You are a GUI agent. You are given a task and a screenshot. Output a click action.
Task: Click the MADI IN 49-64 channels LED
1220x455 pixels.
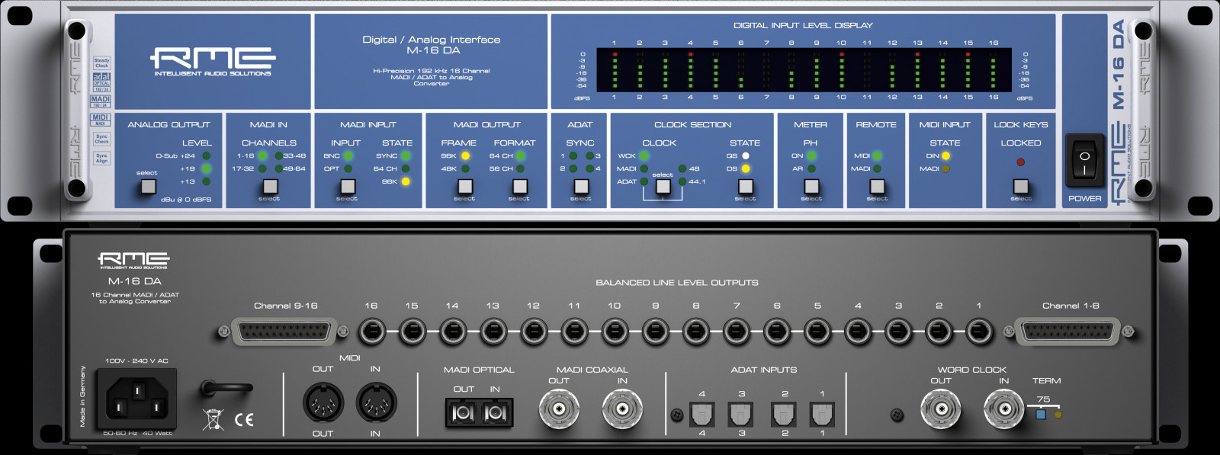pos(278,168)
